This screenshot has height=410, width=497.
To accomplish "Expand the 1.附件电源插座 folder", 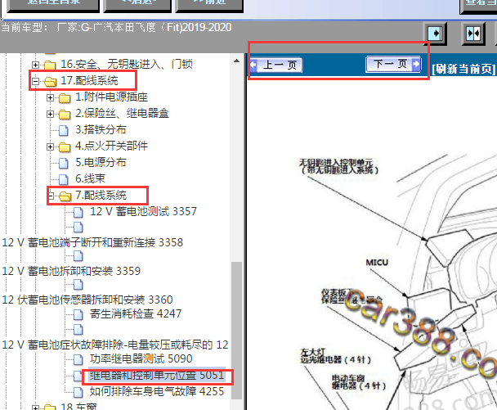I will (50, 97).
